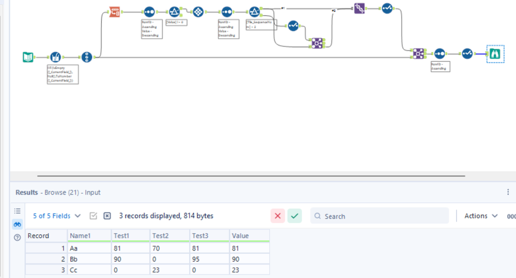Click the [Value] != 0 annotation
Viewport: 516px width, 278px height.
click(176, 22)
